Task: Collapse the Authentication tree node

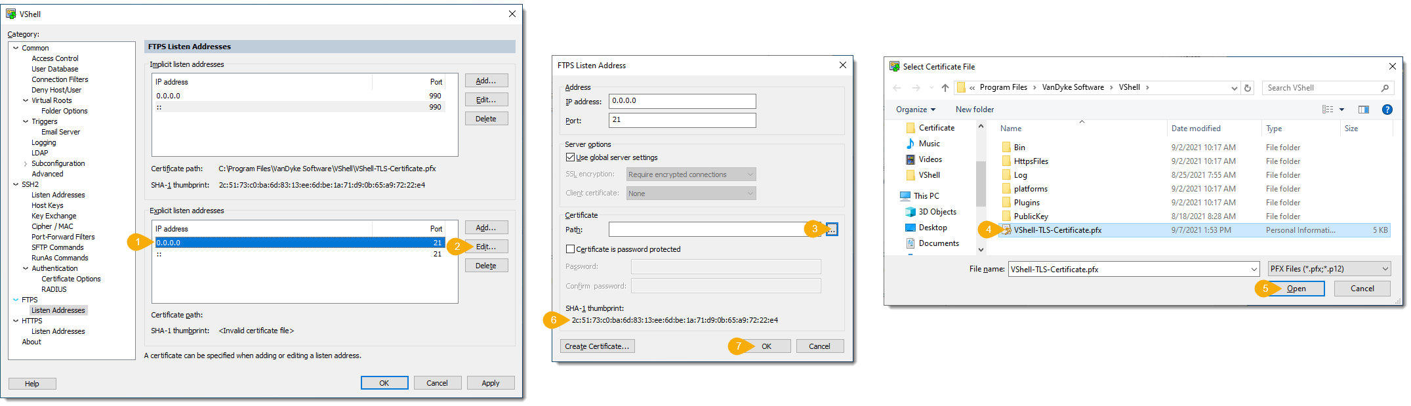Action: pyautogui.click(x=26, y=268)
